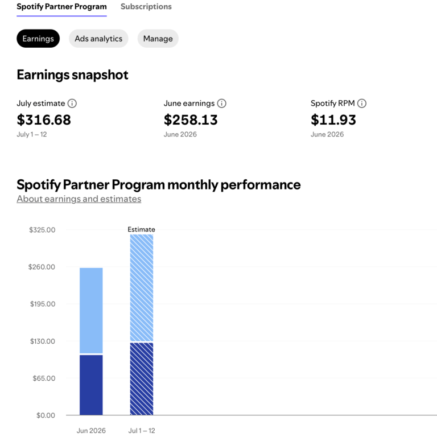The width and height of the screenshot is (437, 437).
Task: Click the $258.13 June earnings value
Action: pyautogui.click(x=191, y=120)
